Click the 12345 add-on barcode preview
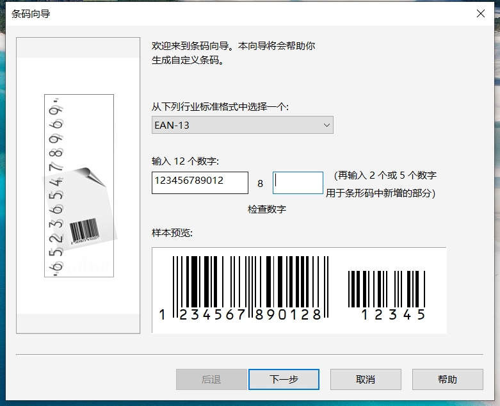 pyautogui.click(x=387, y=295)
